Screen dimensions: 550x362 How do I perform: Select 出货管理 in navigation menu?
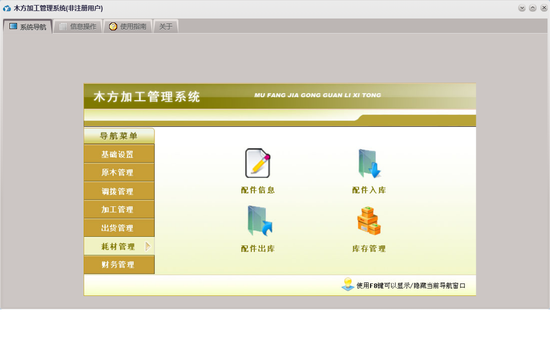click(x=119, y=228)
